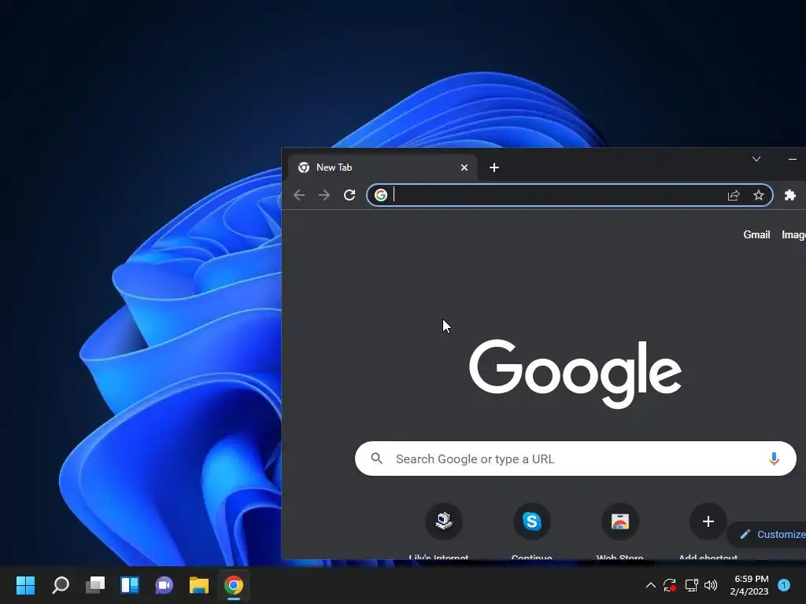806x604 pixels.
Task: Bookmark this tab with star icon
Action: click(759, 195)
